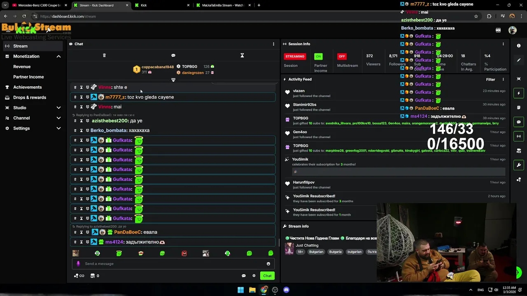Click the Send a message input field
The height and width of the screenshot is (296, 527).
pos(173,264)
